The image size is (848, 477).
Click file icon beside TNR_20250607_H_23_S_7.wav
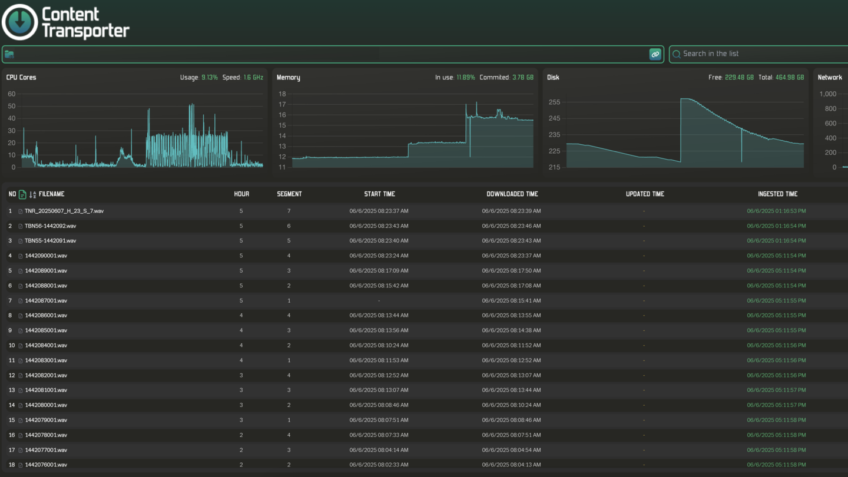click(21, 211)
